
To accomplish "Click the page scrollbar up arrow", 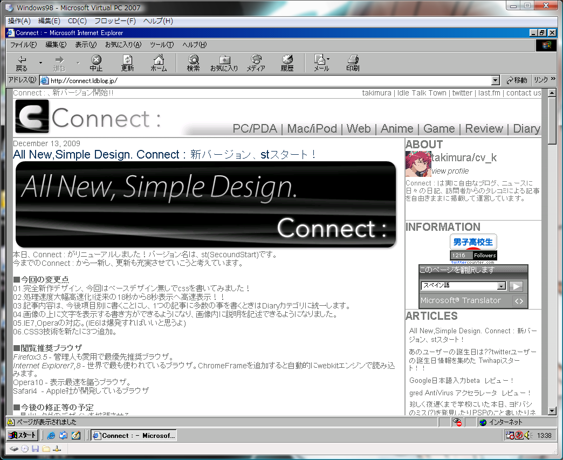I will coord(552,93).
